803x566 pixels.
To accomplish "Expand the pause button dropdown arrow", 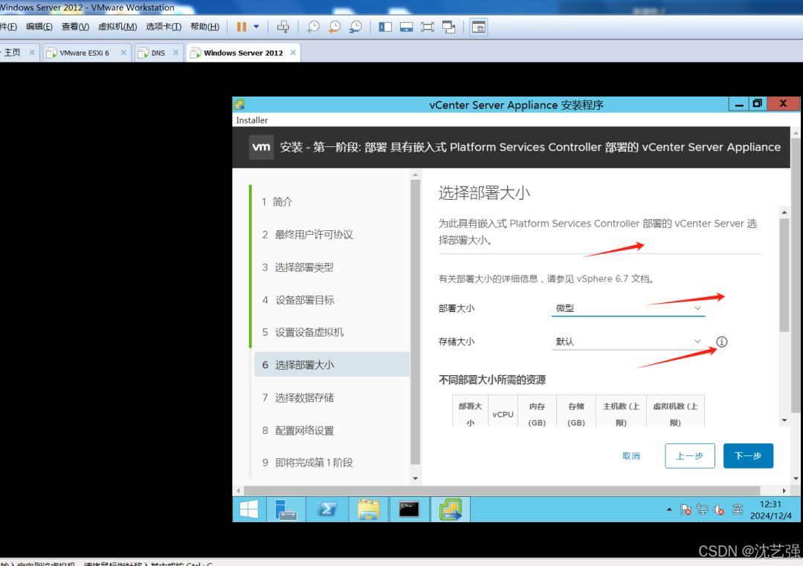I will tap(257, 27).
